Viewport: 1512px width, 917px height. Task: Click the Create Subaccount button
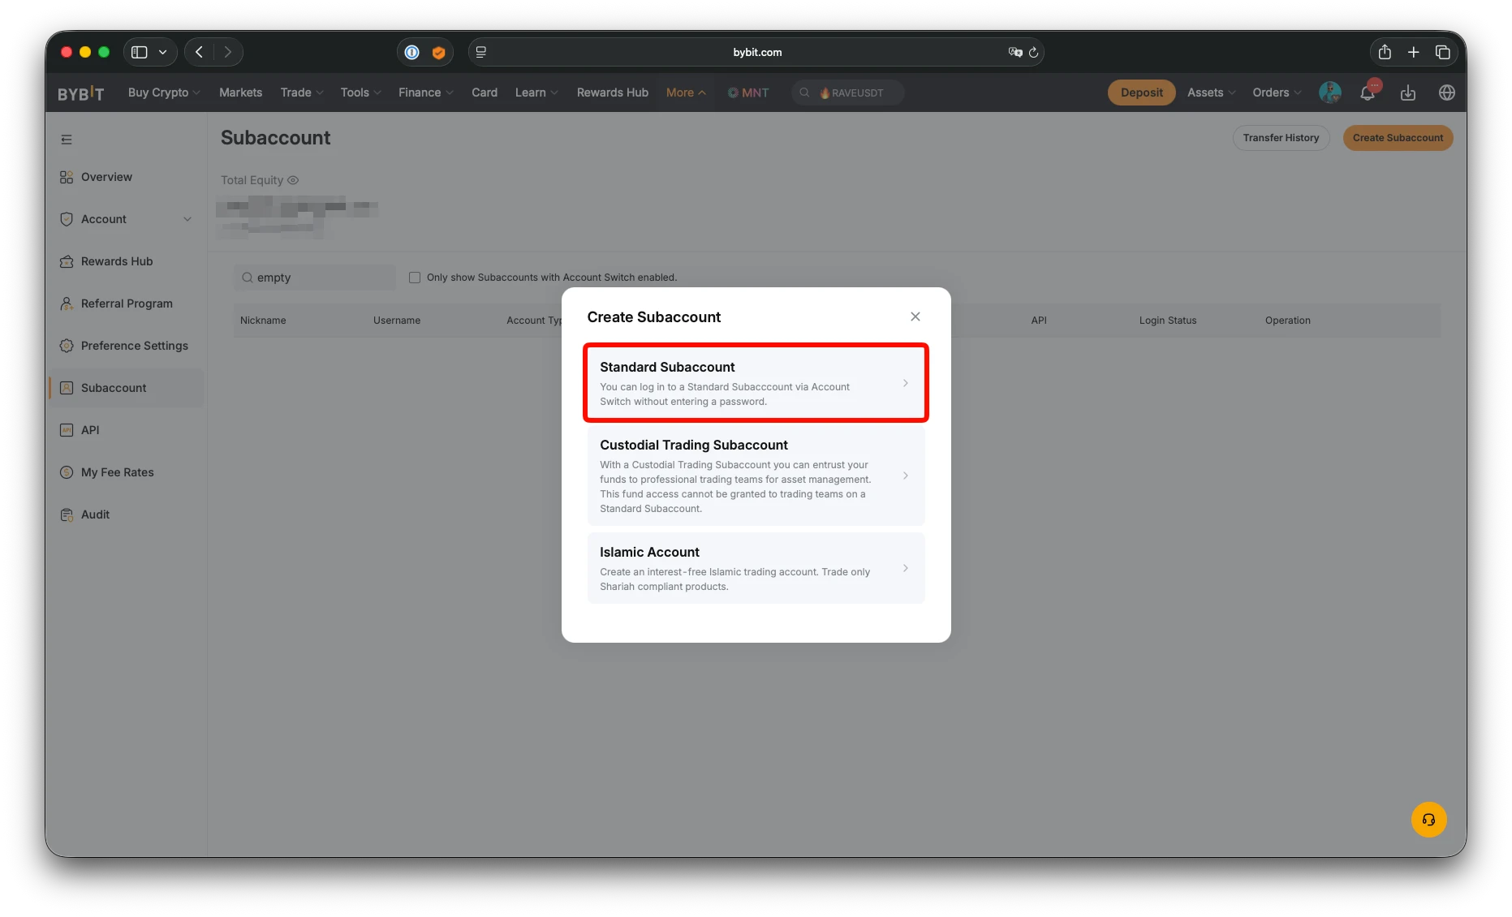(x=1398, y=138)
